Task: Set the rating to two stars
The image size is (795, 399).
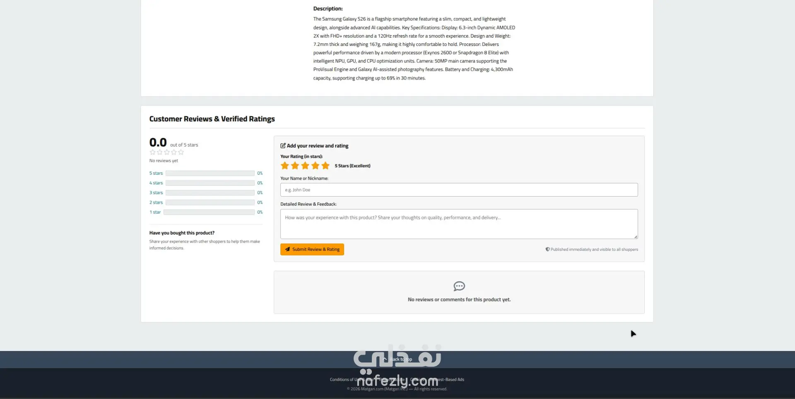Action: [x=295, y=166]
